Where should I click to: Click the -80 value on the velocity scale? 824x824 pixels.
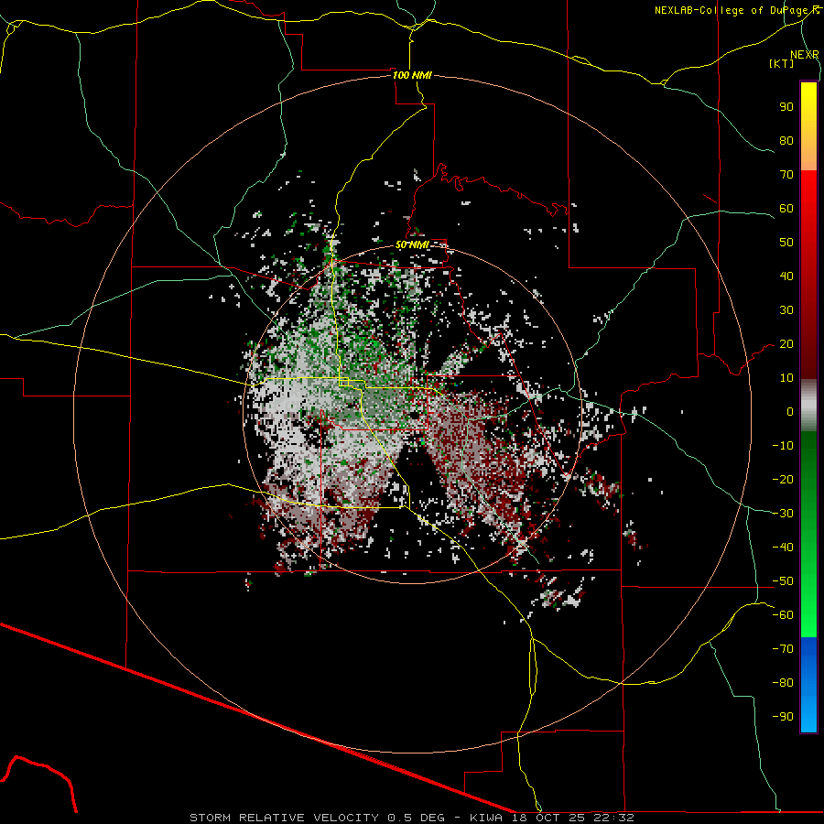click(783, 683)
